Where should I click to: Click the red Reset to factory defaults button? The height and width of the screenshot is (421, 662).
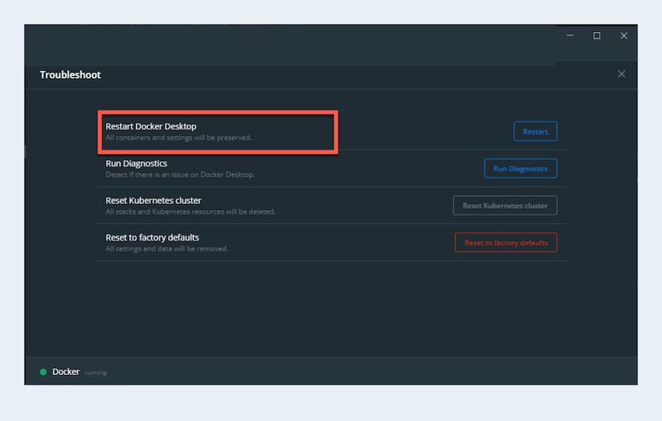[x=505, y=243]
